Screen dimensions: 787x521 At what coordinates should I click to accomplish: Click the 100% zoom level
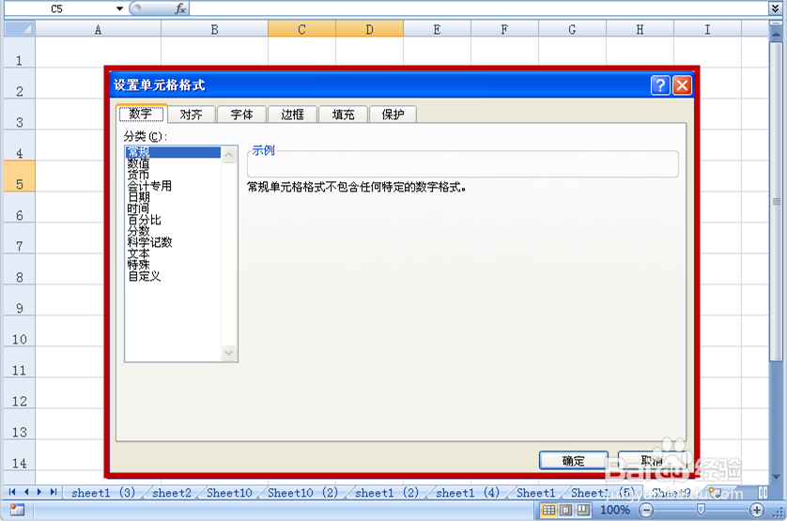tap(615, 510)
